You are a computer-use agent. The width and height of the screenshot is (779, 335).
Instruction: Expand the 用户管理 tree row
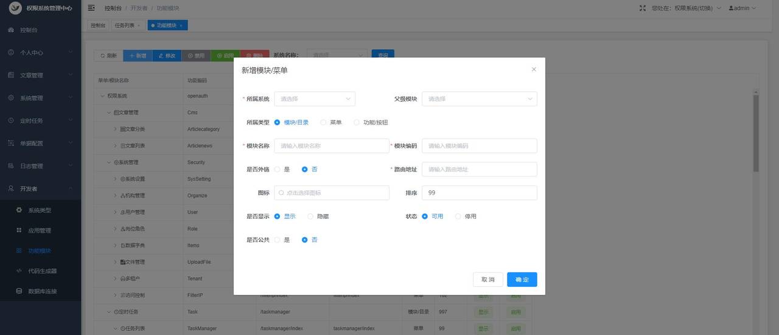coord(116,212)
